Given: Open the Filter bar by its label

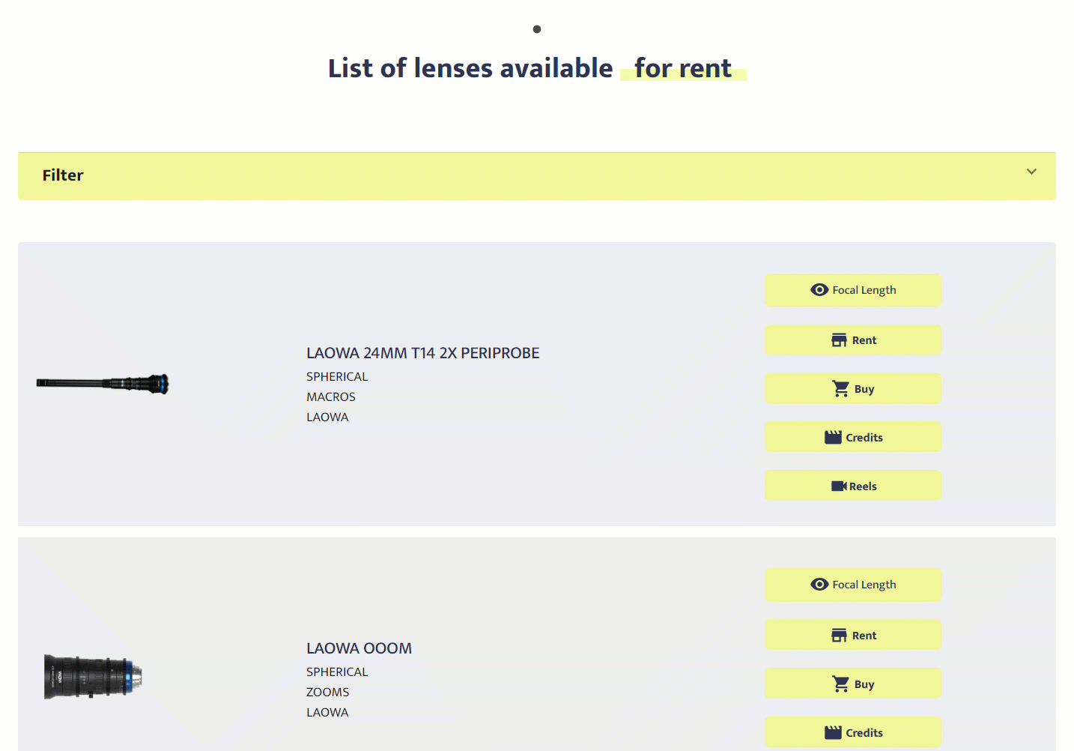Looking at the screenshot, I should pos(63,175).
